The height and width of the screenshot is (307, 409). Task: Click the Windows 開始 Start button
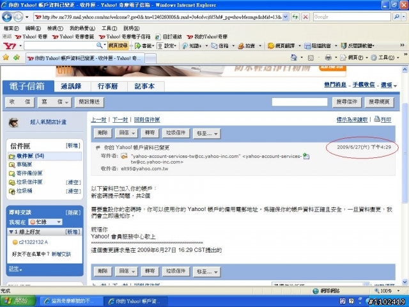[x=18, y=301]
